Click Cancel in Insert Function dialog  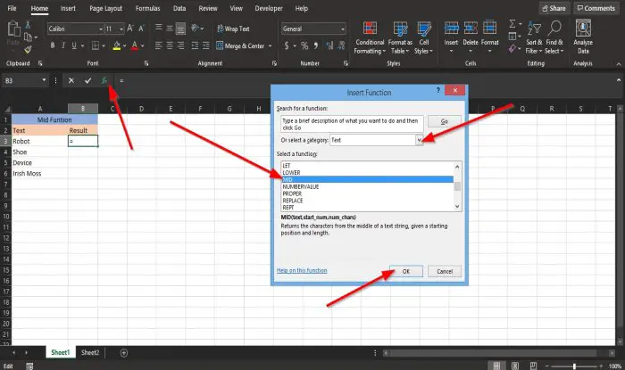tap(445, 271)
